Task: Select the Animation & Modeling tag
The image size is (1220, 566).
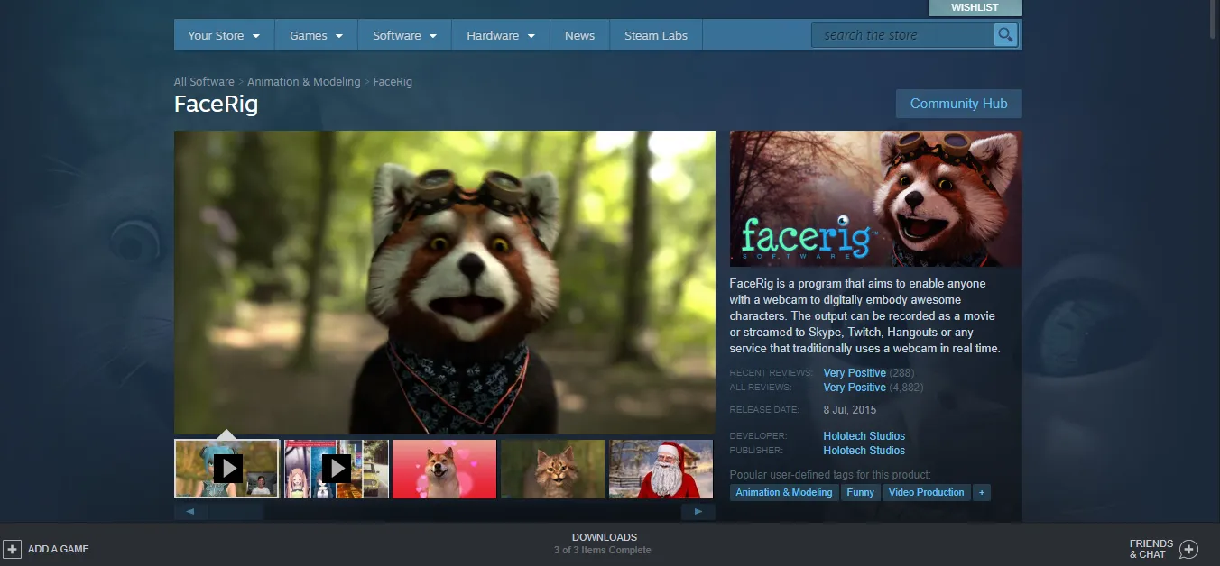Action: [x=784, y=492]
